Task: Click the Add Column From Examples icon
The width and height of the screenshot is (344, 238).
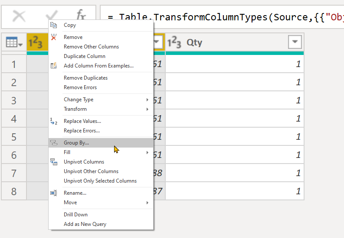Action: click(x=53, y=66)
